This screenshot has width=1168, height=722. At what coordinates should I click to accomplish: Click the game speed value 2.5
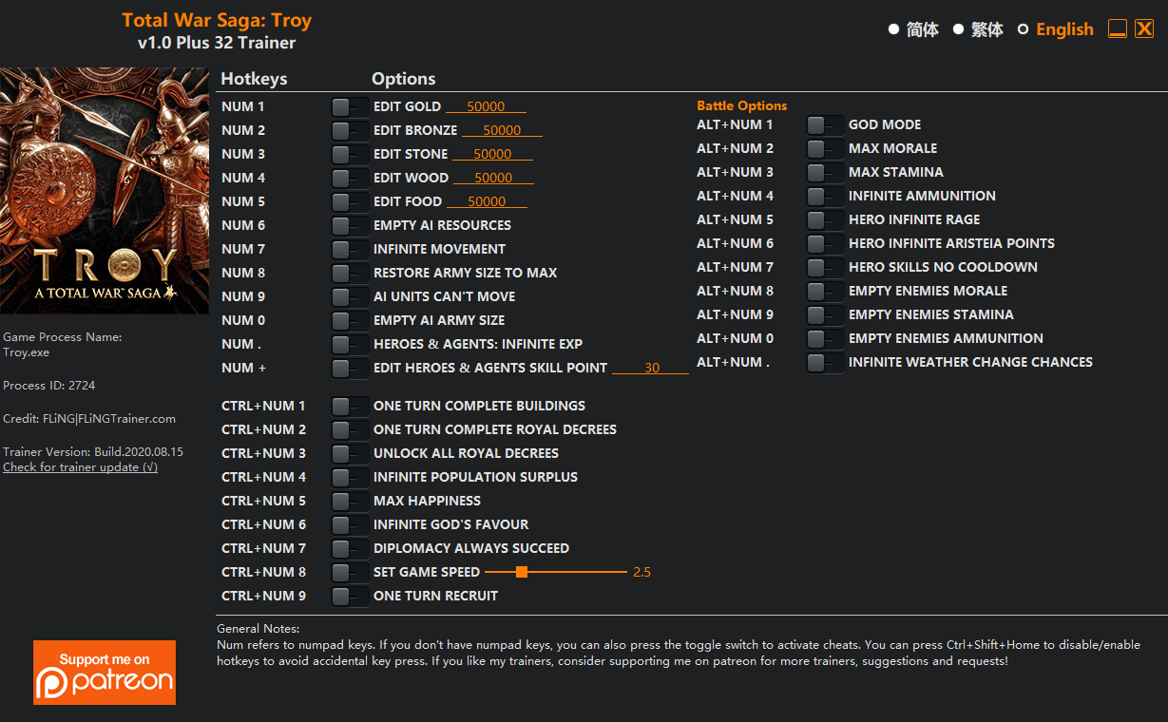pyautogui.click(x=641, y=572)
